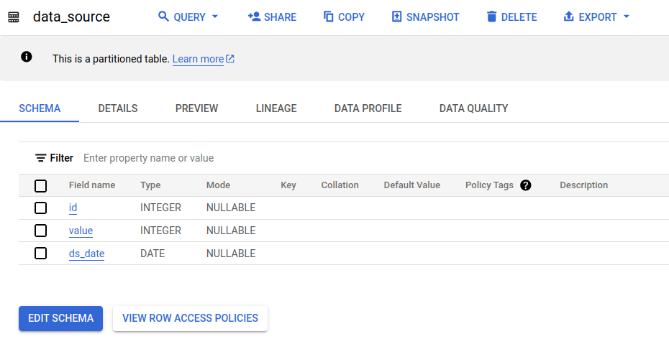Image resolution: width=669 pixels, height=362 pixels.
Task: Click the table icon beside data_source
Action: 14,17
